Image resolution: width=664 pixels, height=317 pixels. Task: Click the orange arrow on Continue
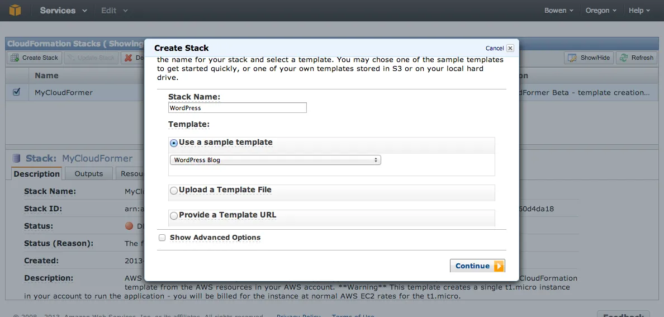coord(499,266)
